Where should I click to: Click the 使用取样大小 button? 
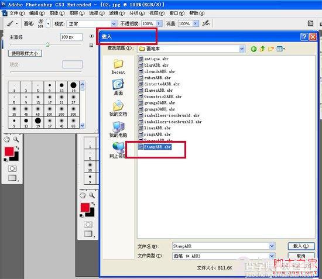click(x=25, y=54)
